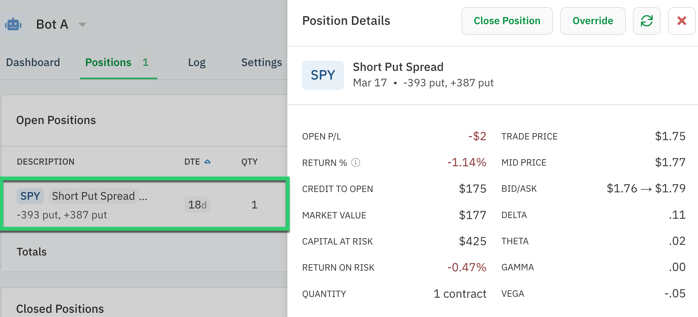Viewport: 698px width, 317px height.
Task: Switch to the Dashboard tab
Action: tap(33, 62)
